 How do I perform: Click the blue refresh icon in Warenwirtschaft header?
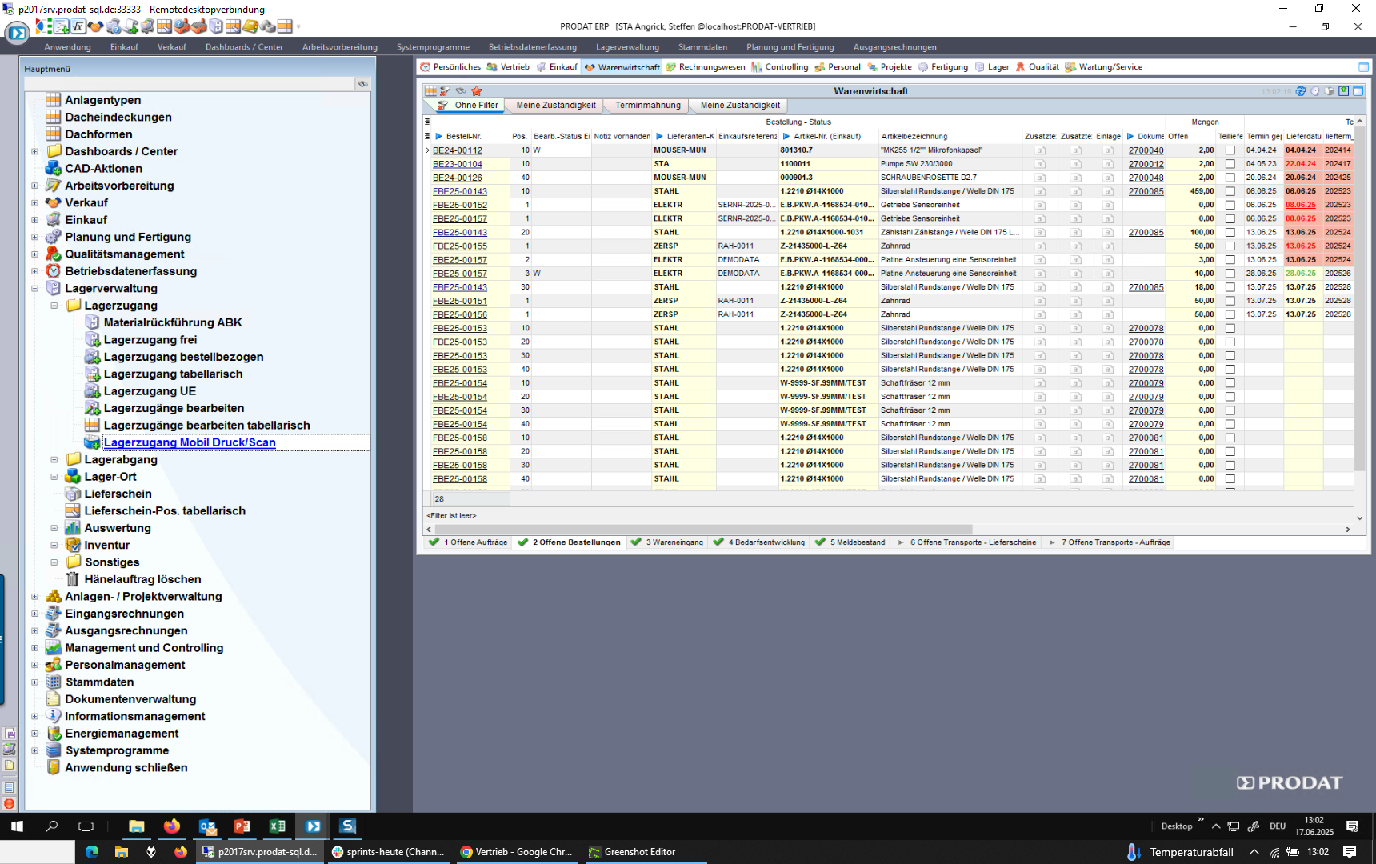(x=1301, y=91)
